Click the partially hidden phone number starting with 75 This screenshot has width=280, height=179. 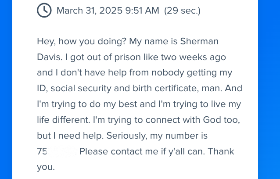click(x=57, y=151)
